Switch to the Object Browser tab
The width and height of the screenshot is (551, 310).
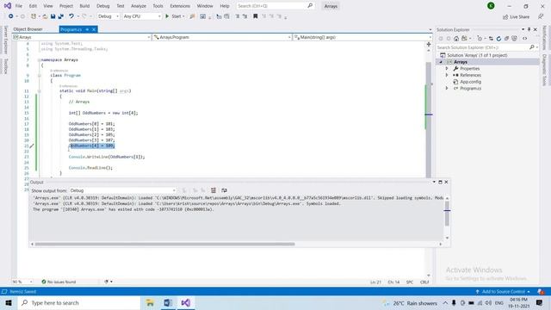[28, 29]
